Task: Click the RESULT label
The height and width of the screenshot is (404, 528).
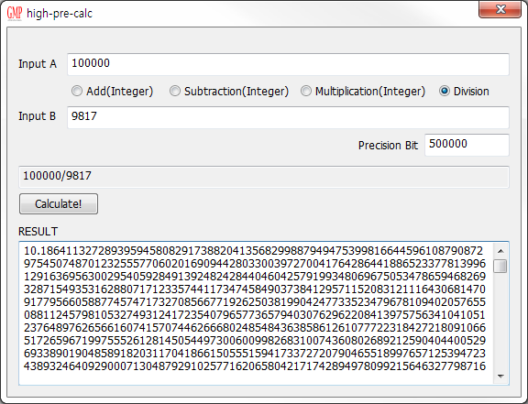Action: click(38, 232)
